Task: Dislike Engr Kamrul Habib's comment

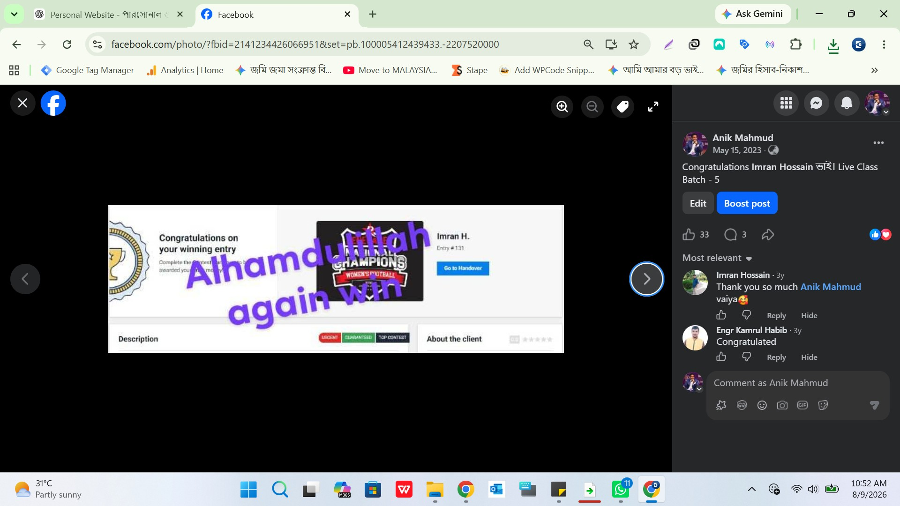Action: coord(747,357)
